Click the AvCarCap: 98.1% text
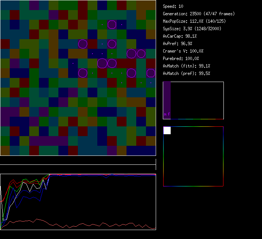This screenshot has width=262, height=239. coord(180,36)
